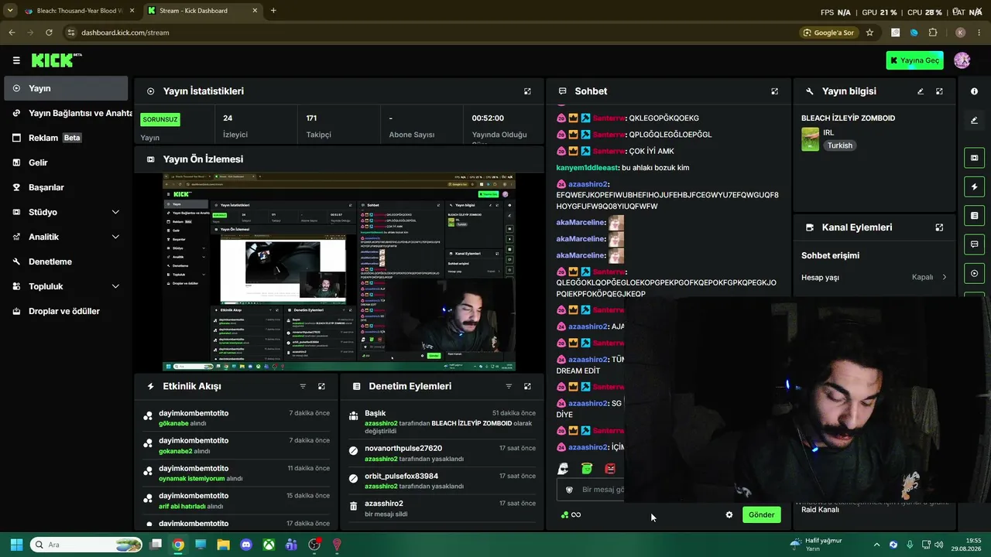Screen dimensions: 991x557
Task: Open Hesap yaşı setting chevron
Action: click(944, 277)
